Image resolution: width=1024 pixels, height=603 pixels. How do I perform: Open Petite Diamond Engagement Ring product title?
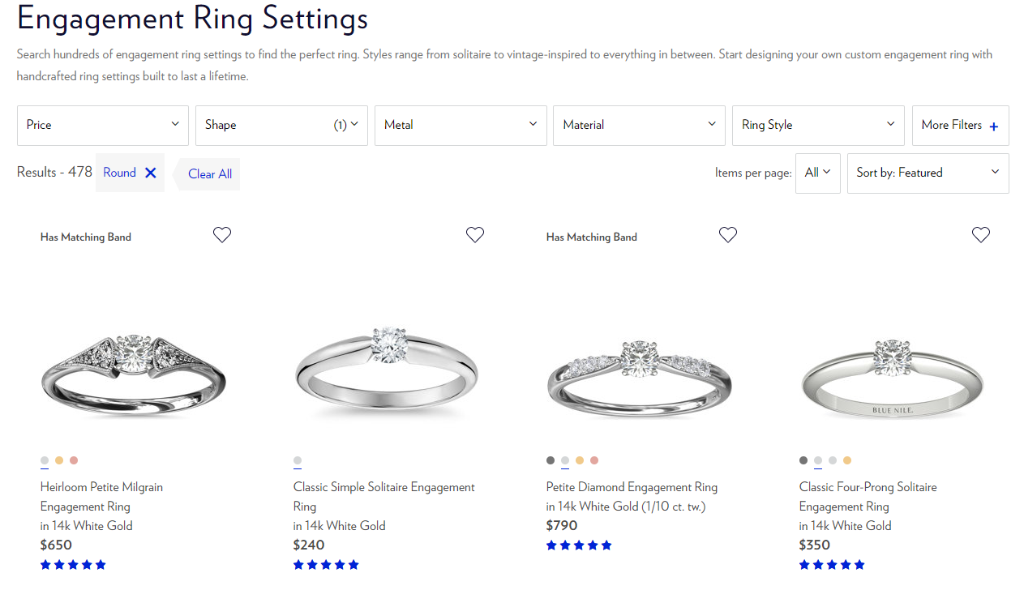click(x=632, y=487)
